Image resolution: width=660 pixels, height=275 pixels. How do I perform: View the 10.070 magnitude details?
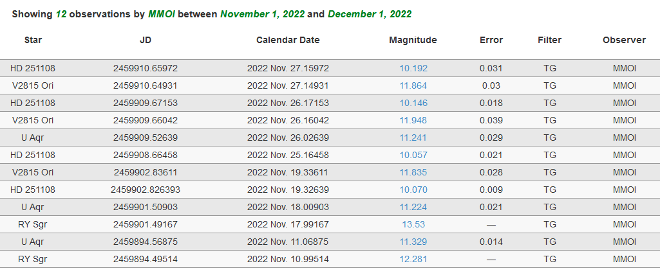pos(413,190)
